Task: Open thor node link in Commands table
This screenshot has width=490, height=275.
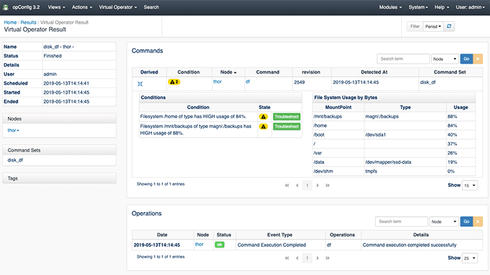Action: [217, 82]
